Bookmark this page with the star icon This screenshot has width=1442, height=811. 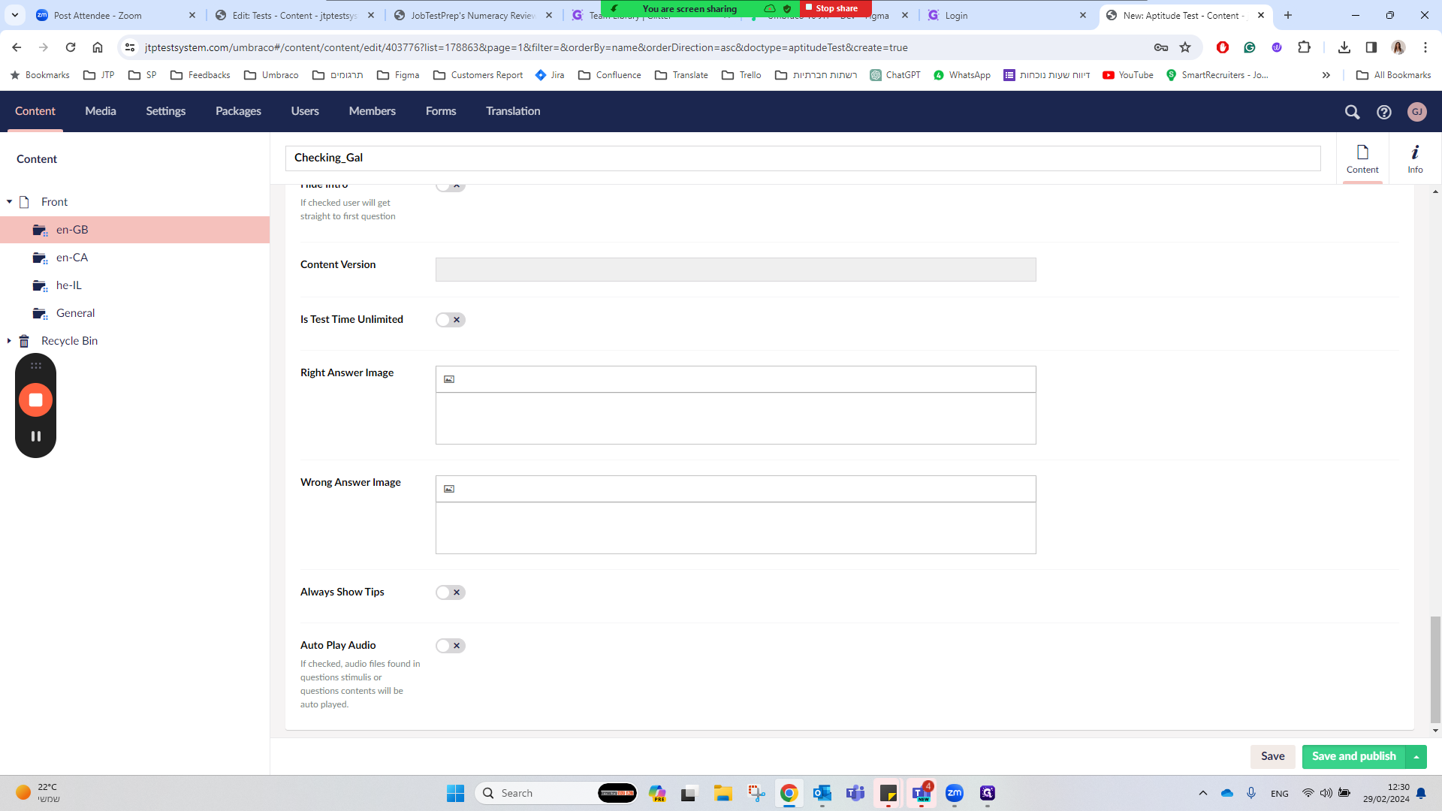point(1185,47)
